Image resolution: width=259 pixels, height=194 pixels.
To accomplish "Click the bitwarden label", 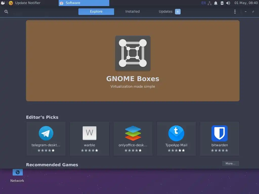I will (220, 145).
